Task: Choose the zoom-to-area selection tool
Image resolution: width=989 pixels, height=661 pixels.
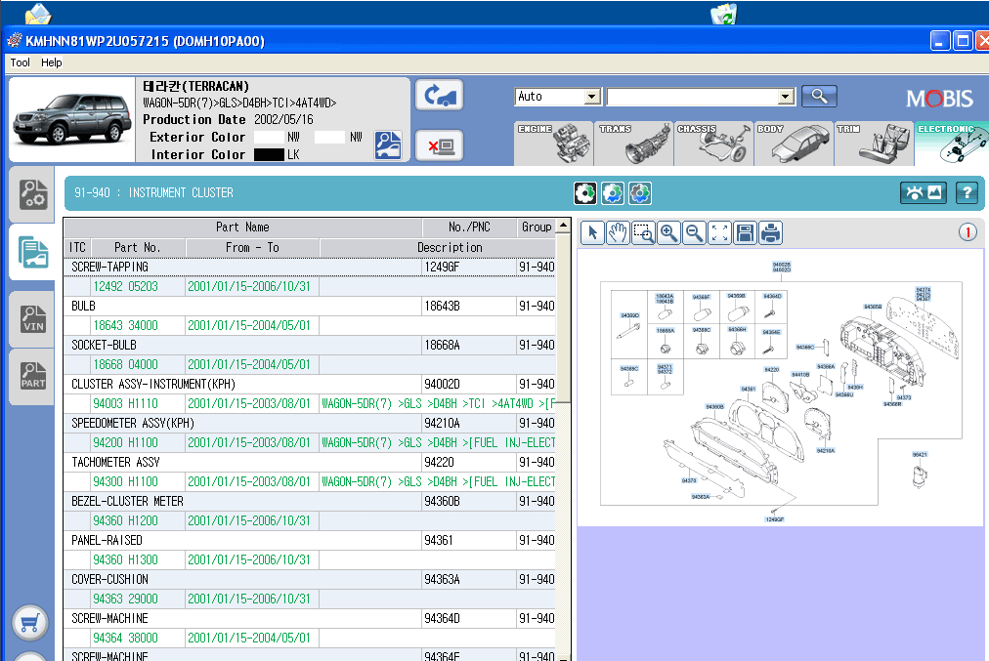Action: [x=643, y=232]
